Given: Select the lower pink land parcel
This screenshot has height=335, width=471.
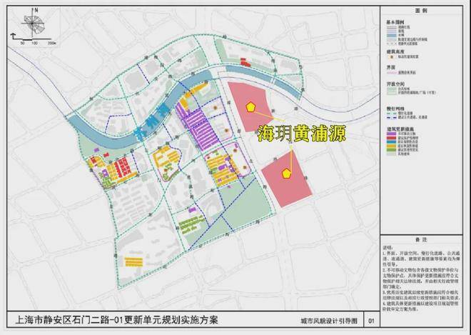Looking at the screenshot, I should pos(286,179).
